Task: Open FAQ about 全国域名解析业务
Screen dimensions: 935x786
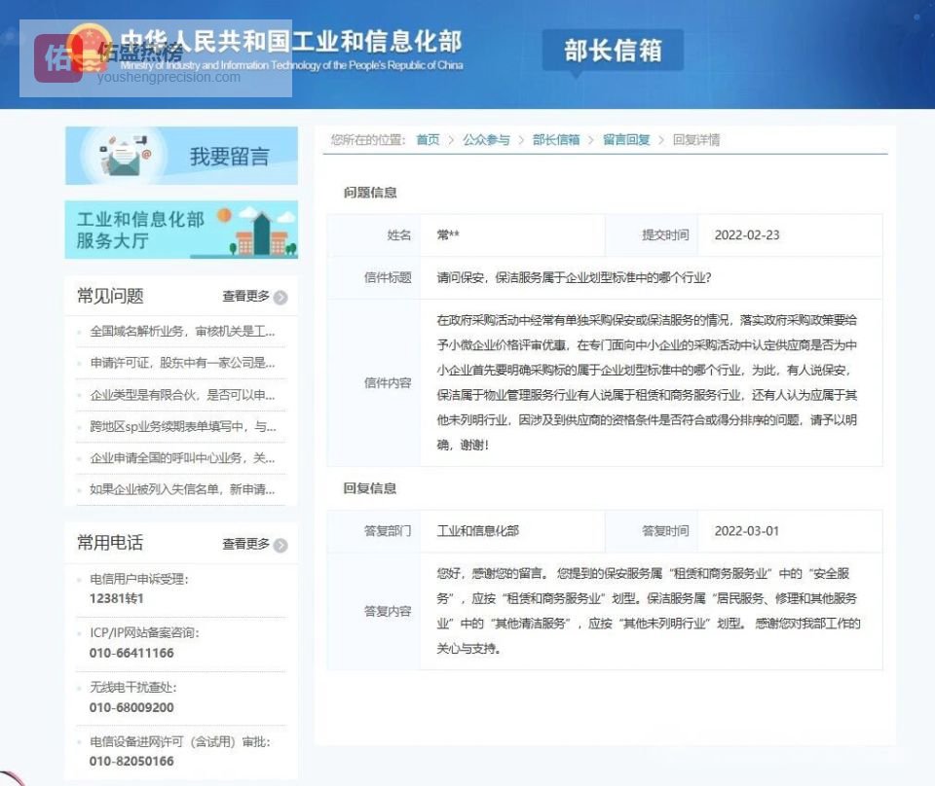Action: (x=181, y=331)
